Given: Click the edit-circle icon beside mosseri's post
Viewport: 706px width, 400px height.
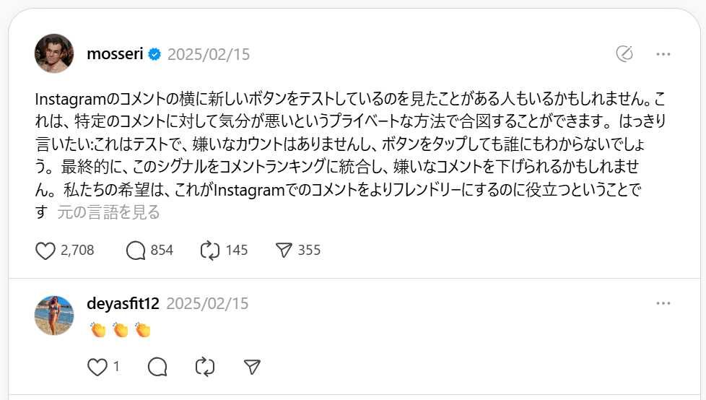Looking at the screenshot, I should coord(624,53).
